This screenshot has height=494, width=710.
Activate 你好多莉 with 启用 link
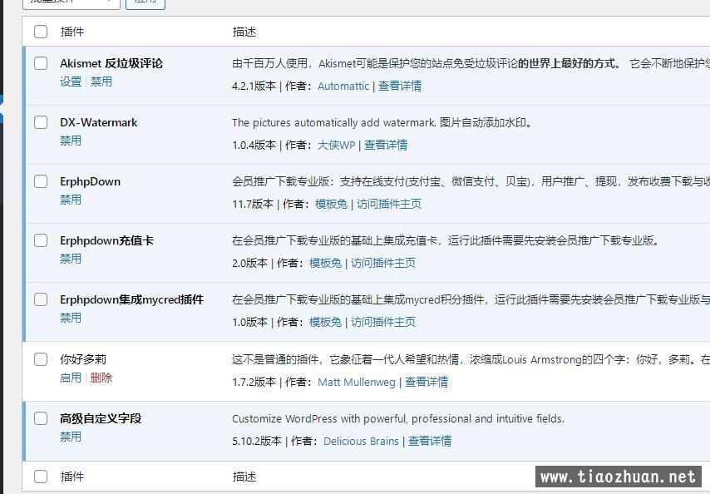pos(71,378)
